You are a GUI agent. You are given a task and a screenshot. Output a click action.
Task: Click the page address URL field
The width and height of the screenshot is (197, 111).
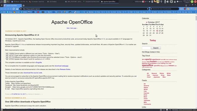pos(84,9)
